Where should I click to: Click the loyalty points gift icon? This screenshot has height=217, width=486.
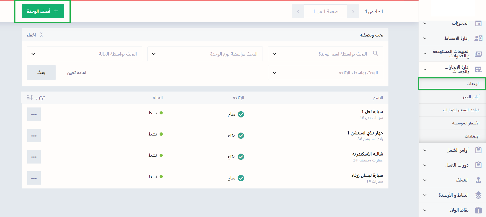point(478,210)
